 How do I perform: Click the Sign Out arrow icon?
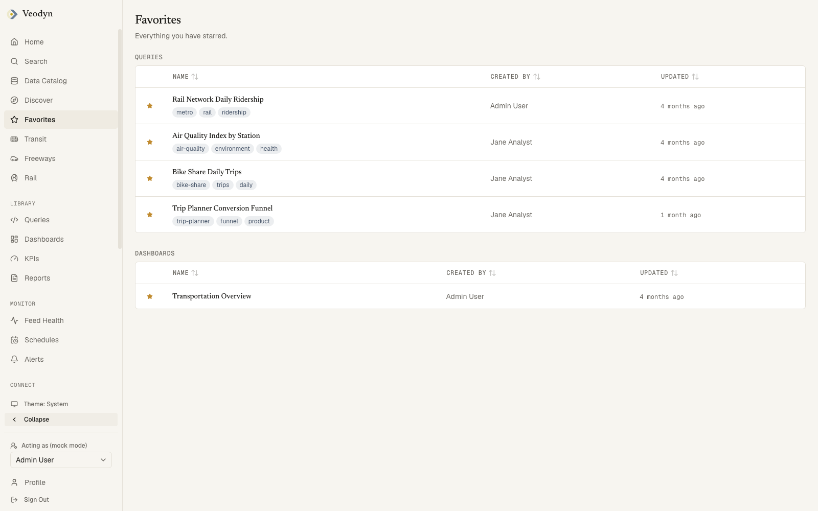14,500
